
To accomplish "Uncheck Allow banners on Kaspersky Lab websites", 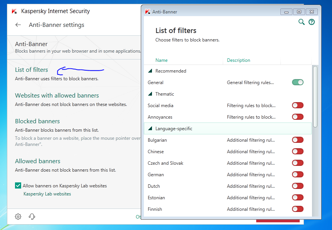I will click(x=18, y=186).
